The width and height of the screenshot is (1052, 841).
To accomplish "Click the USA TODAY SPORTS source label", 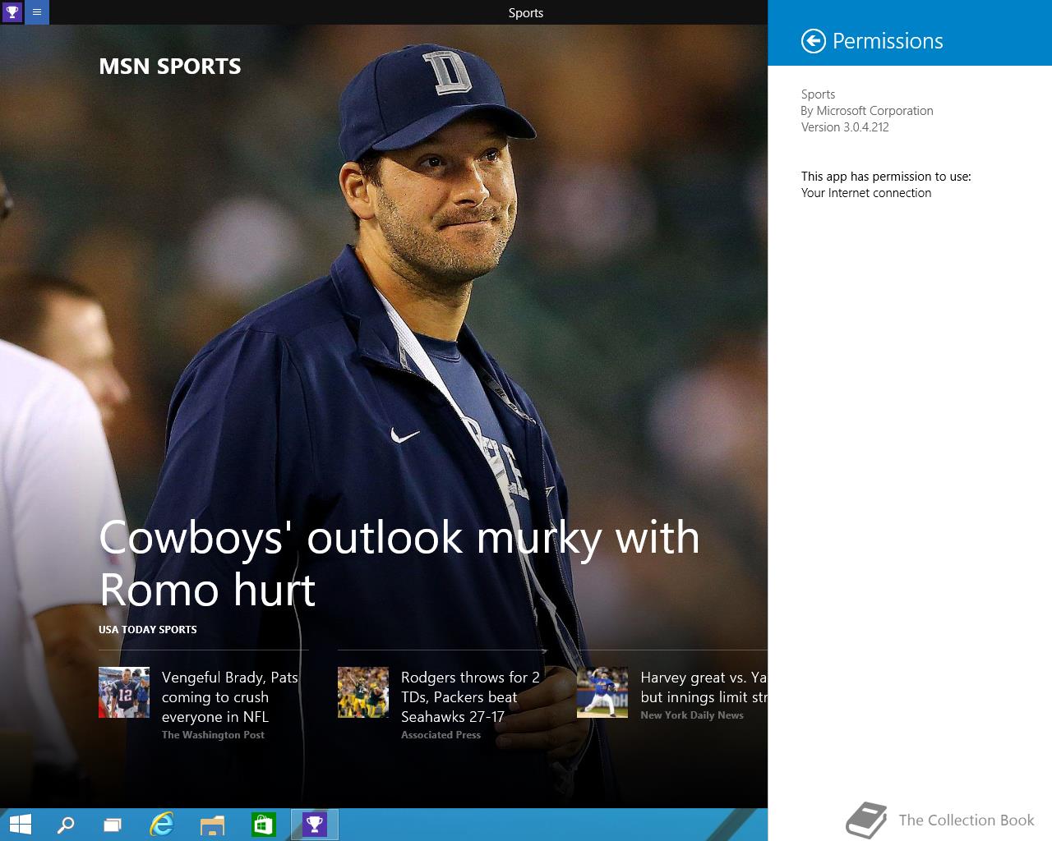I will pos(148,629).
